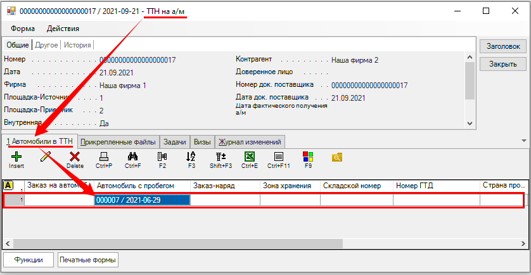The width and height of the screenshot is (531, 275).
Task: Open the Журнал изменений tab
Action: (250, 141)
